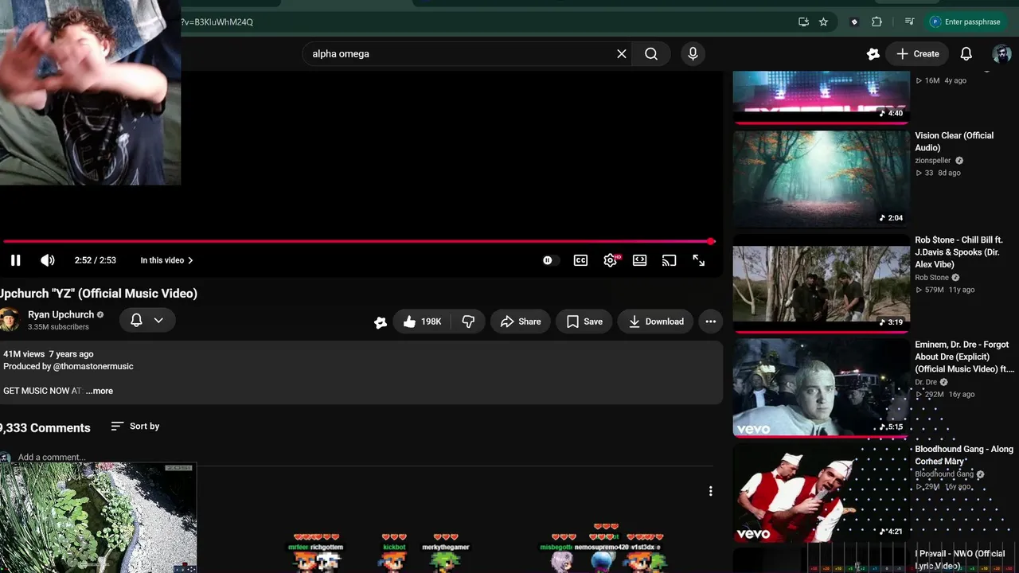The image size is (1019, 573).
Task: Clear the alpha omega search text
Action: click(622, 54)
